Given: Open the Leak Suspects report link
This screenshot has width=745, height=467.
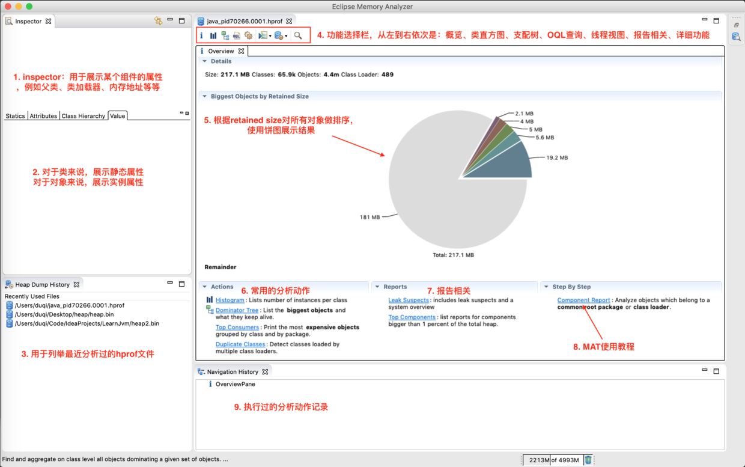Looking at the screenshot, I should tap(409, 300).
